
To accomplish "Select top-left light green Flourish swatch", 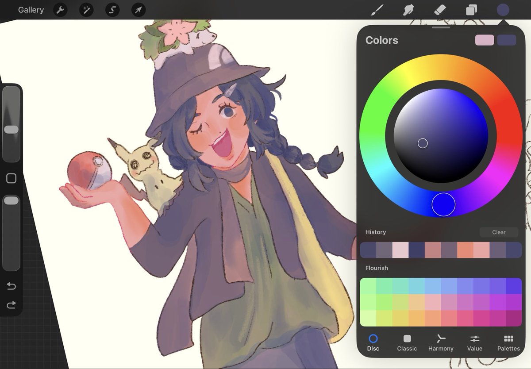I will pos(368,286).
